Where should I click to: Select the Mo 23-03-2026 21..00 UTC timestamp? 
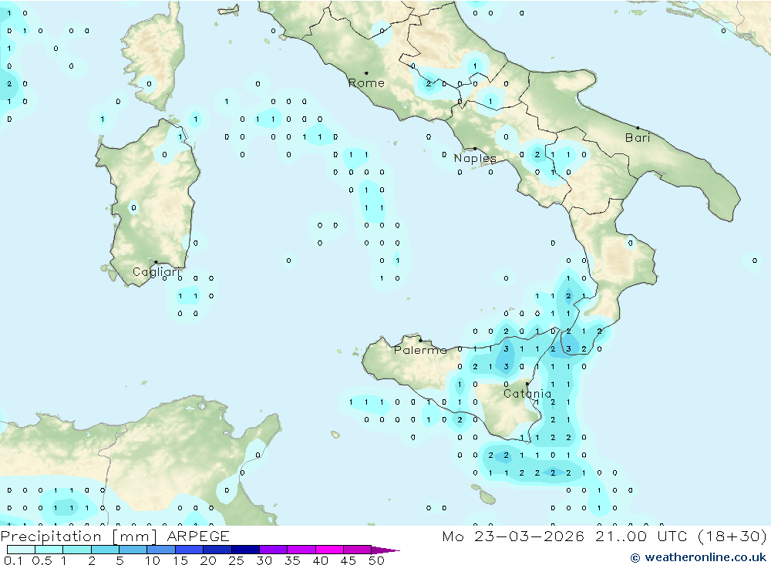click(x=564, y=536)
